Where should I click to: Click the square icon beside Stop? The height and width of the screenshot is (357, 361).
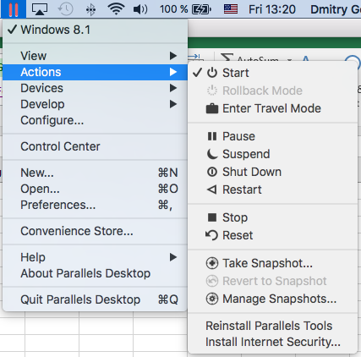(212, 217)
